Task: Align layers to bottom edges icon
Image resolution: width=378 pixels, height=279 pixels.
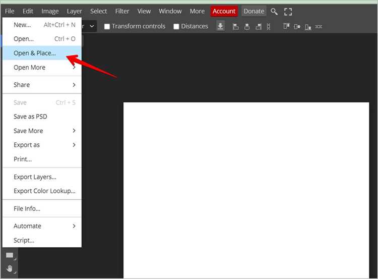Action: click(308, 27)
